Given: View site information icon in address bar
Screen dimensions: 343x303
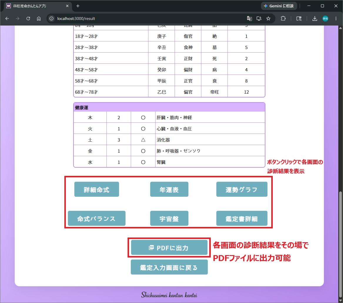Looking at the screenshot, I should pos(51,18).
